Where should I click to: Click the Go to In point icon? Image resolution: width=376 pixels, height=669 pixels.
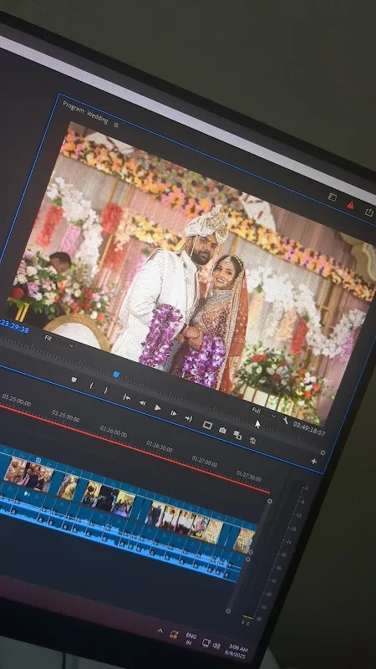tap(127, 396)
